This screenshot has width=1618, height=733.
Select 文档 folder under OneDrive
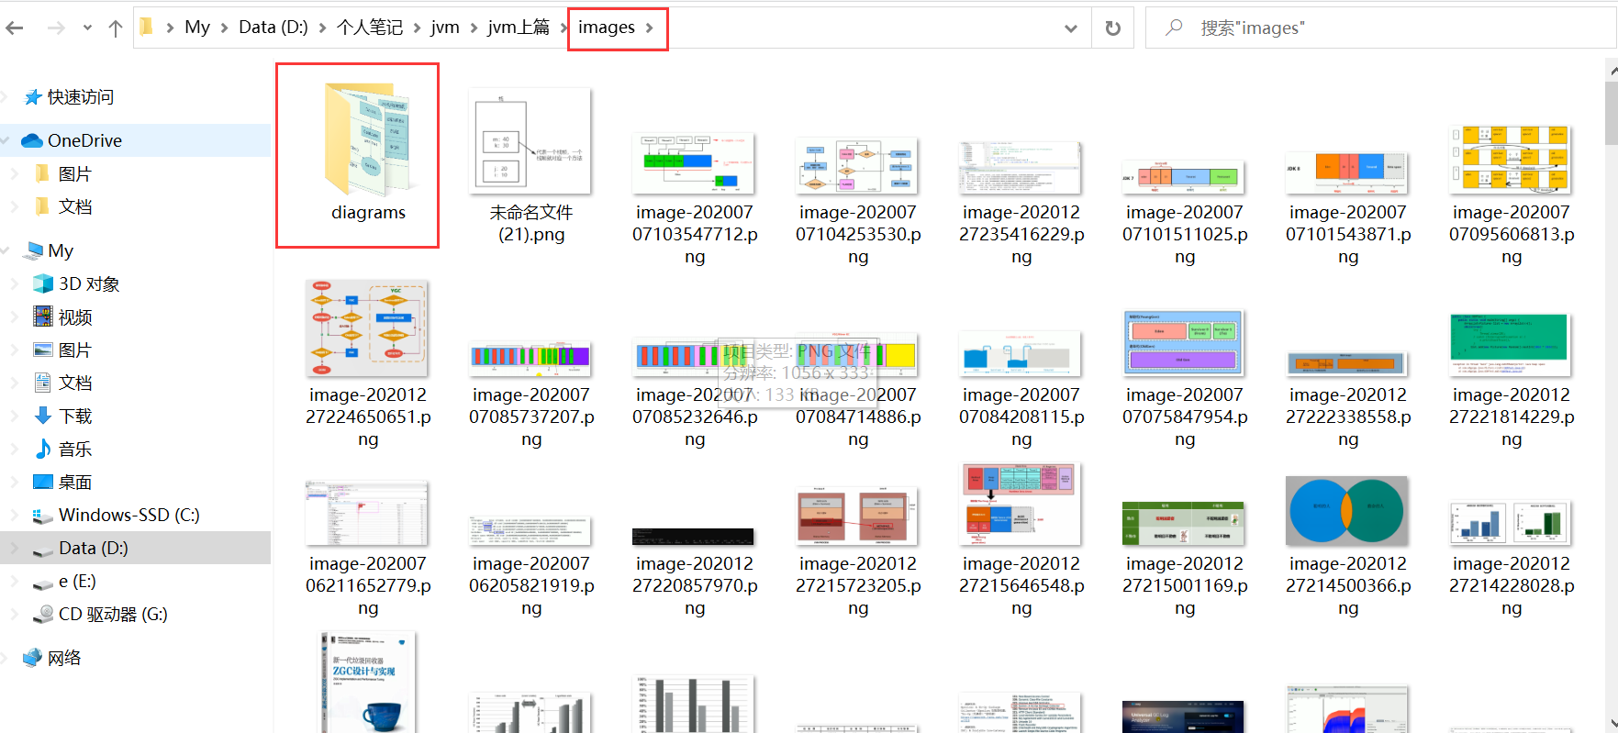click(x=74, y=207)
